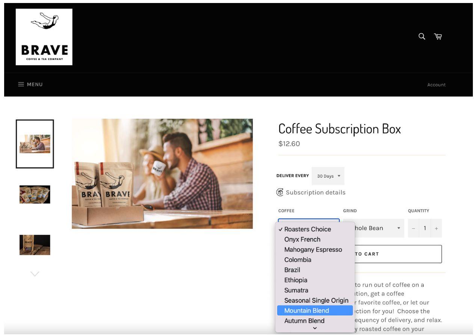This screenshot has height=335, width=474.
Task: Open the search magnifier icon
Action: (422, 36)
